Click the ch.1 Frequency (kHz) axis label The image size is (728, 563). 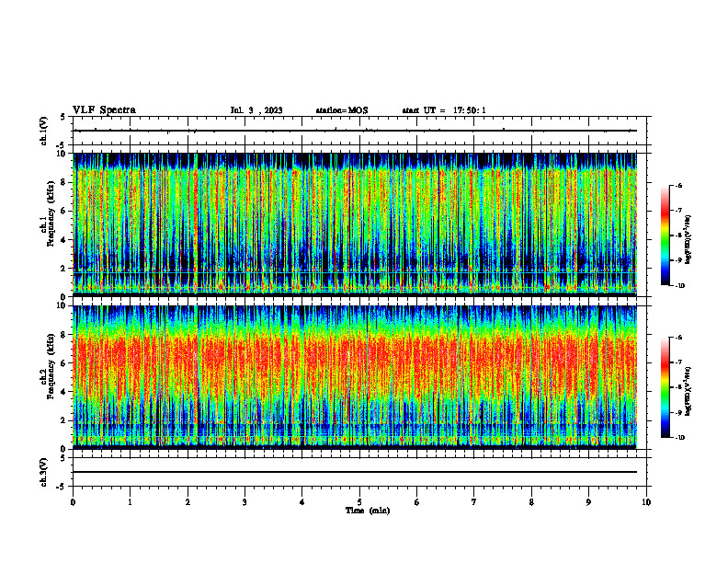(x=48, y=212)
